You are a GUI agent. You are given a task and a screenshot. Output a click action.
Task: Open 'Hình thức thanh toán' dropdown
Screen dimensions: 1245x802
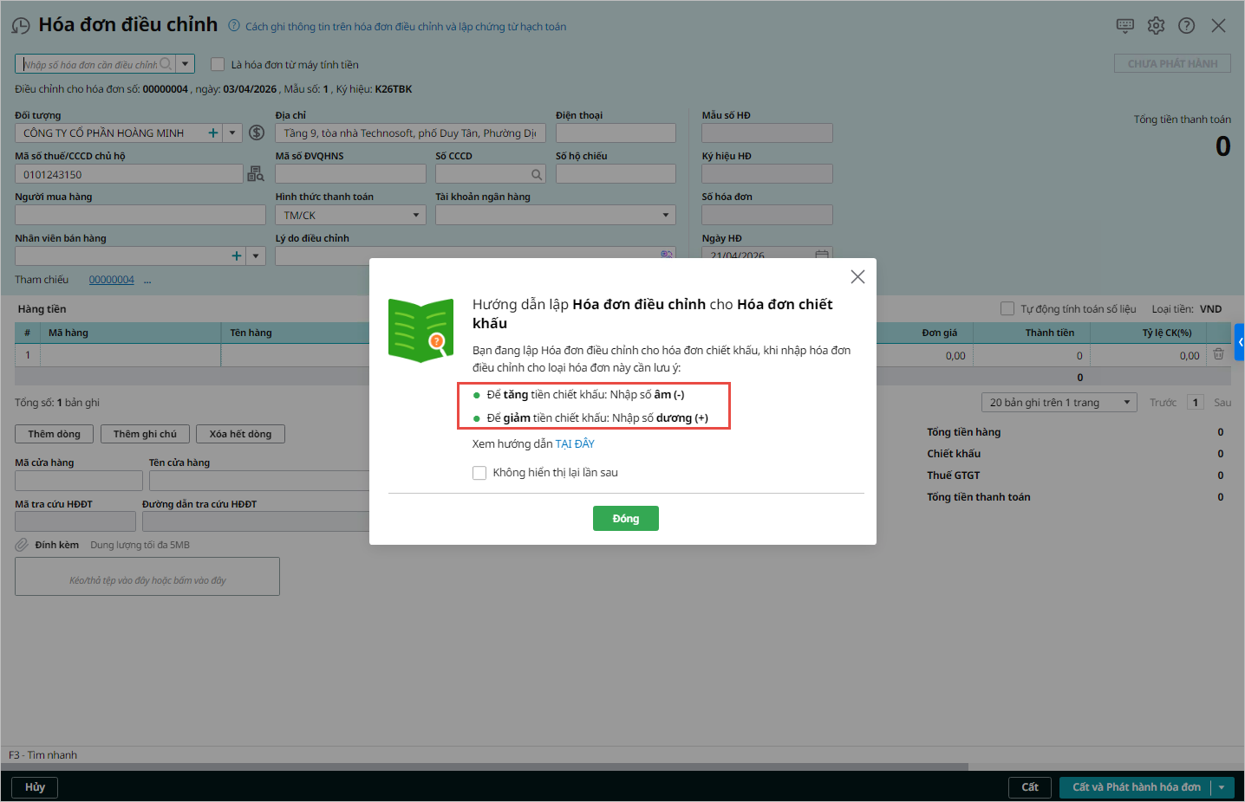click(415, 215)
